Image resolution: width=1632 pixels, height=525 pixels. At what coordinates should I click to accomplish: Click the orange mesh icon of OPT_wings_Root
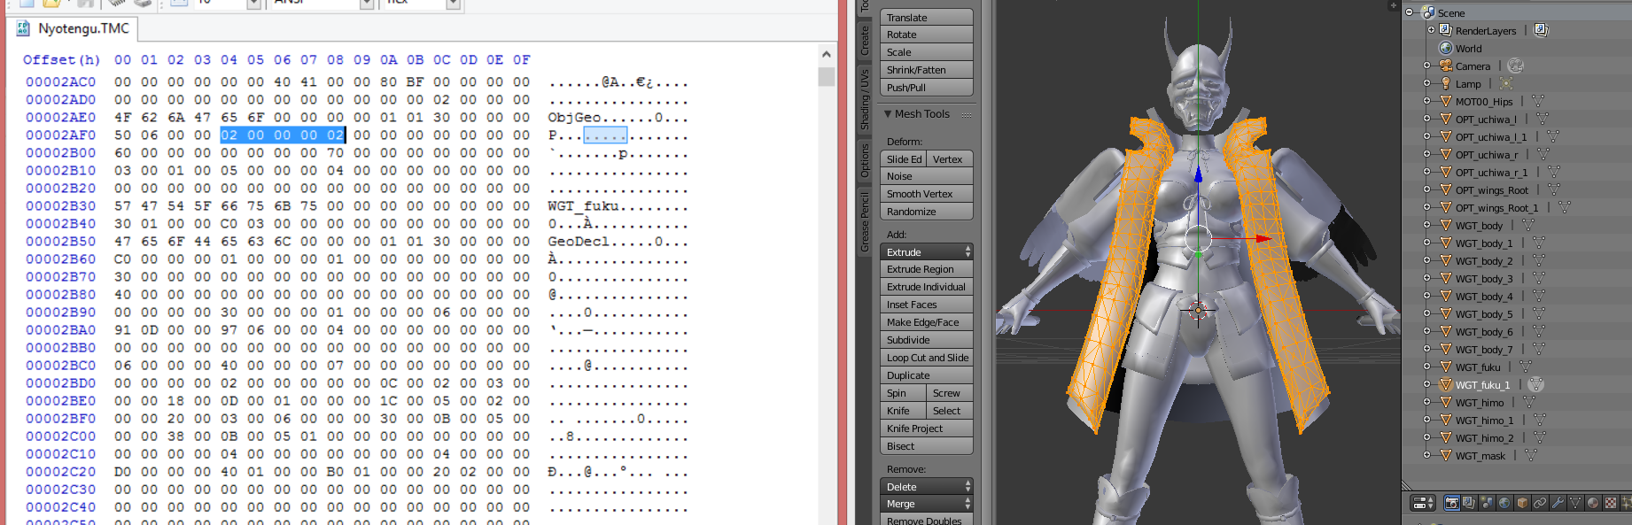click(1446, 189)
